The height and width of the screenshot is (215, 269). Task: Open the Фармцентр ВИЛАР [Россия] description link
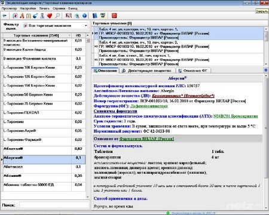tap(146, 139)
